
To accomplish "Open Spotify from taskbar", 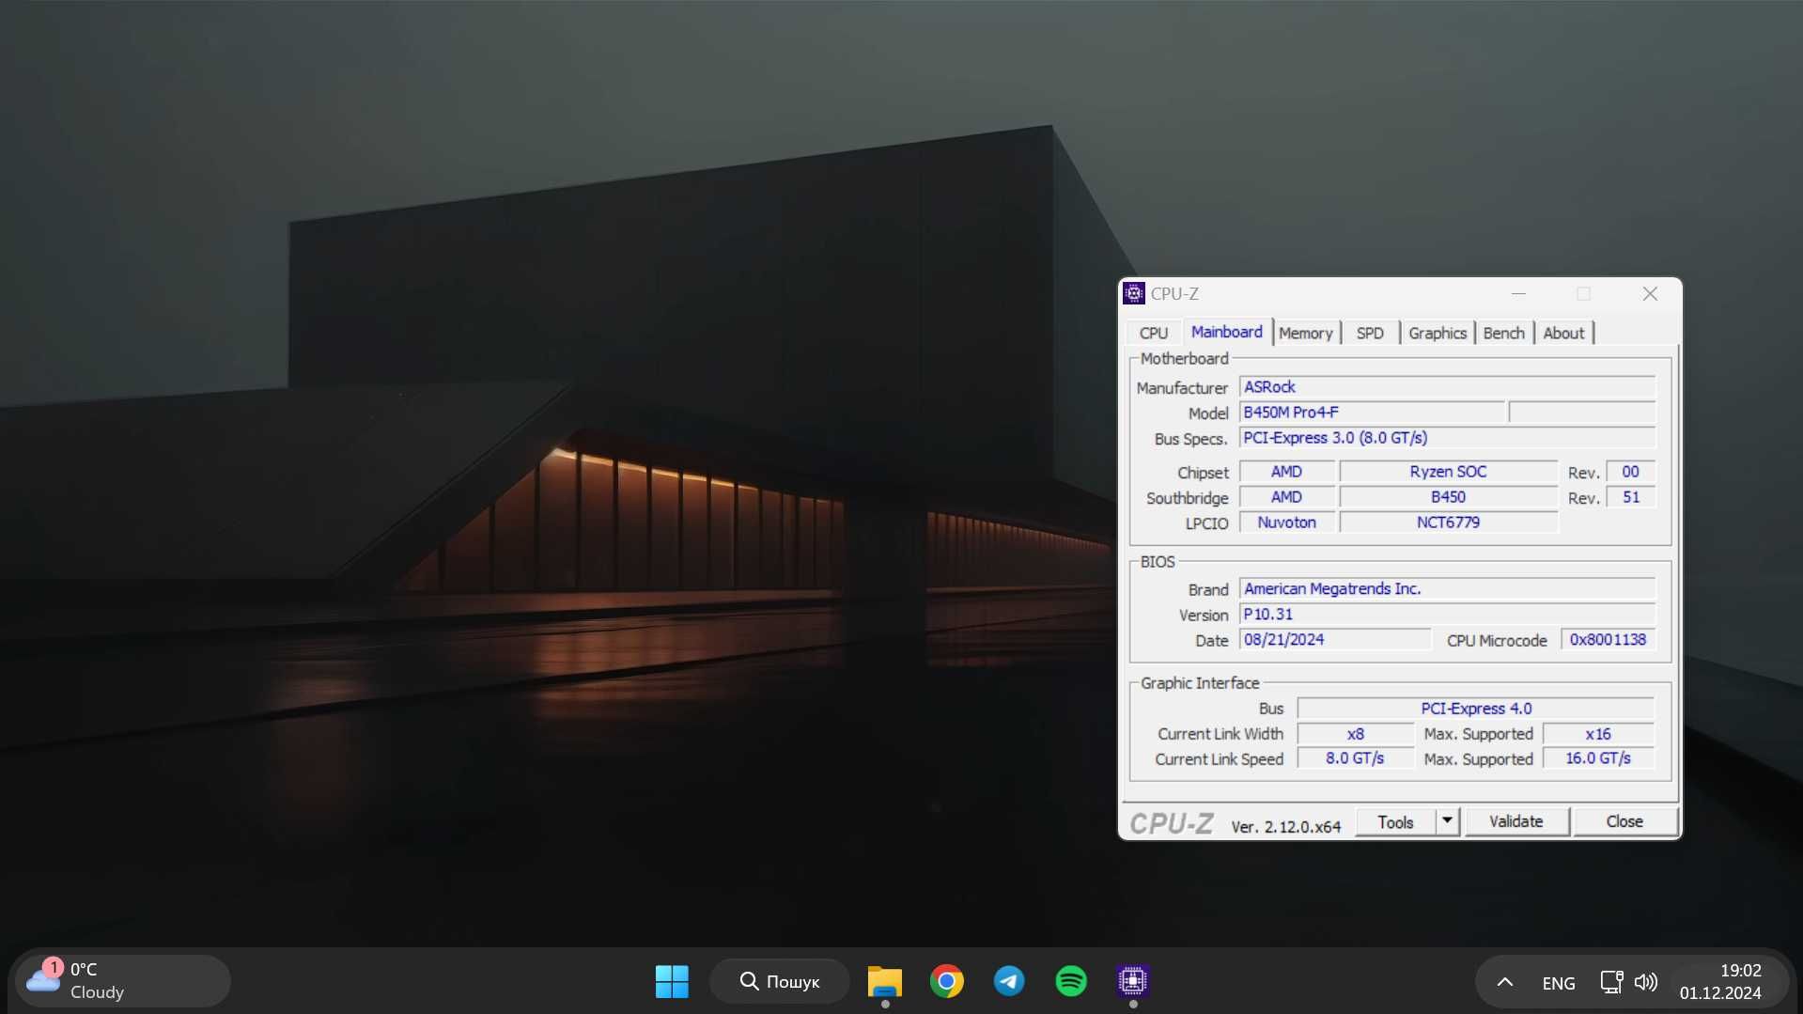I will click(x=1071, y=981).
